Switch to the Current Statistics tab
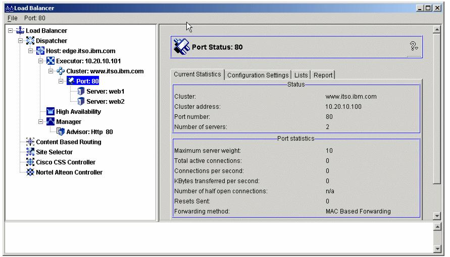Image resolution: width=450 pixels, height=257 pixels. pos(197,74)
